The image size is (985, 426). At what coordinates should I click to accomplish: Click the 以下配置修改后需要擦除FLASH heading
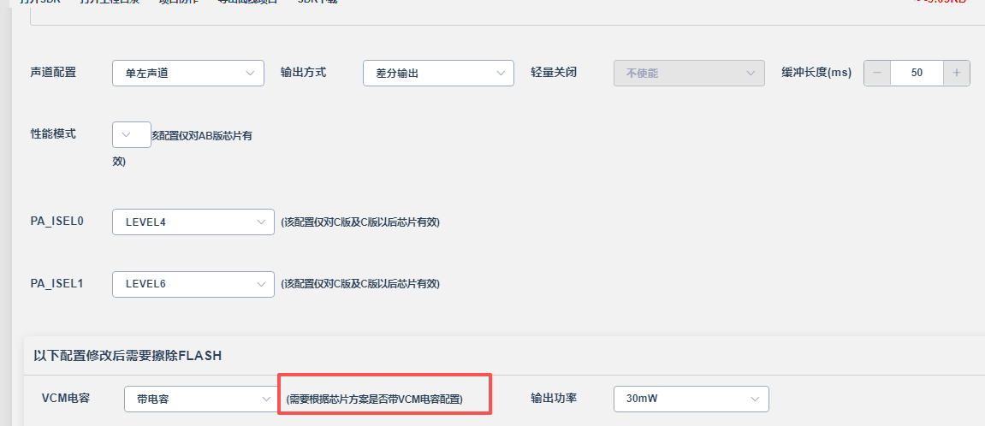click(128, 356)
